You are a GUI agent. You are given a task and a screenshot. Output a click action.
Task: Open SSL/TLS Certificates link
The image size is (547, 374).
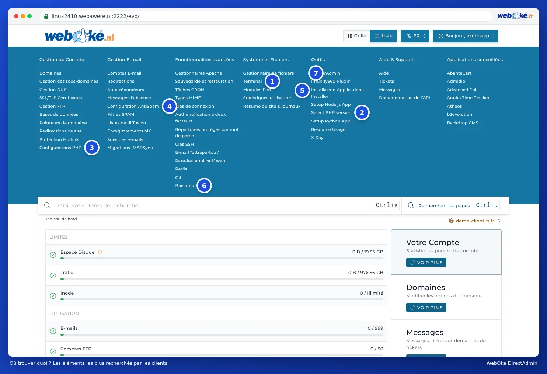coord(60,98)
